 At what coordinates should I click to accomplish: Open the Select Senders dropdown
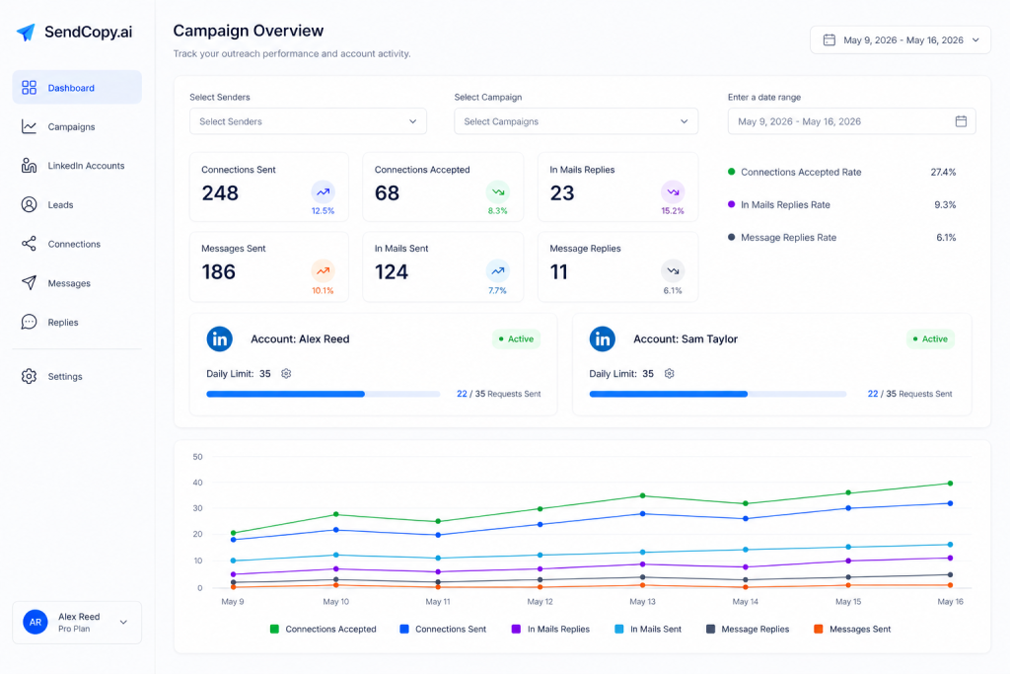(308, 121)
